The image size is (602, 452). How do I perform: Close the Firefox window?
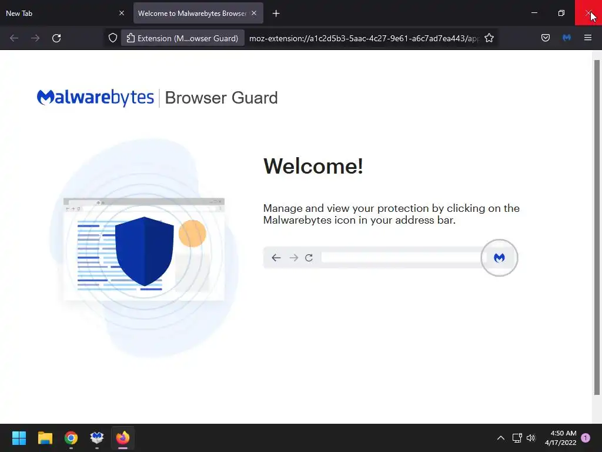588,13
